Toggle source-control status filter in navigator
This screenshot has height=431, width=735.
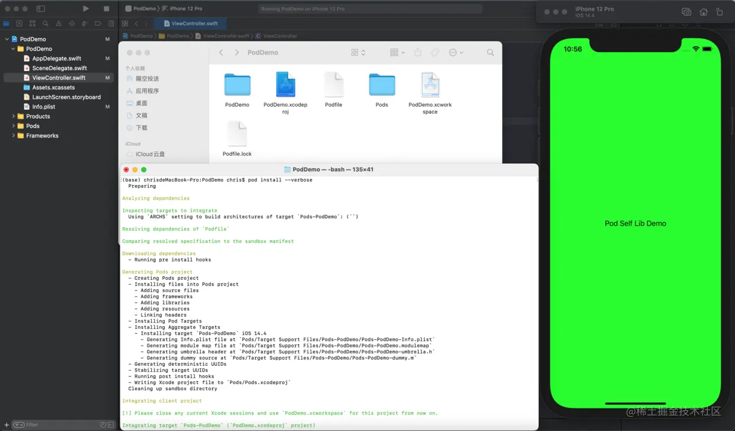[111, 424]
